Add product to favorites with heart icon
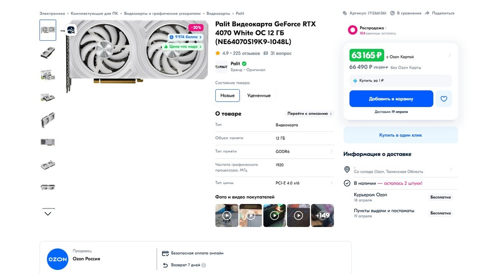This screenshot has width=488, height=274. pos(444,99)
